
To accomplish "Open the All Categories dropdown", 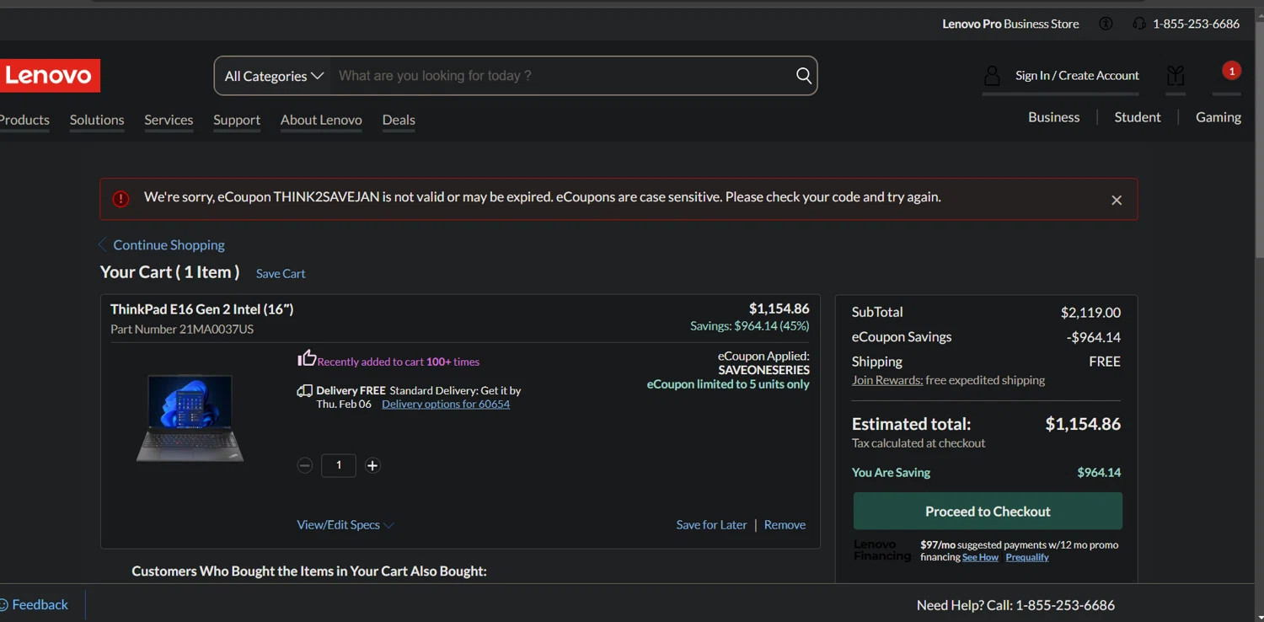I will tap(274, 76).
